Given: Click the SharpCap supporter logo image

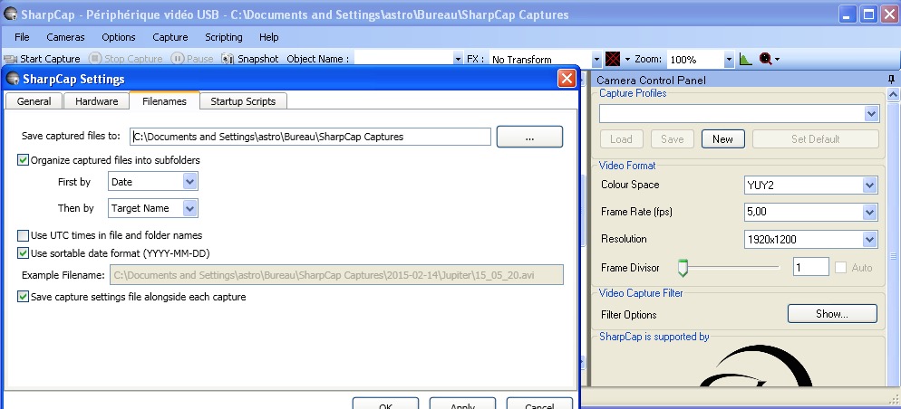Looking at the screenshot, I should (756, 366).
